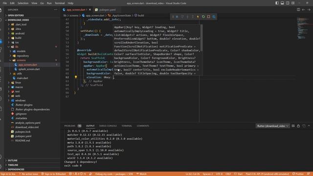313x176 pixels.
Task: Collapse the DOWNLOAD_VIDEO root folder
Action: tap(32, 20)
